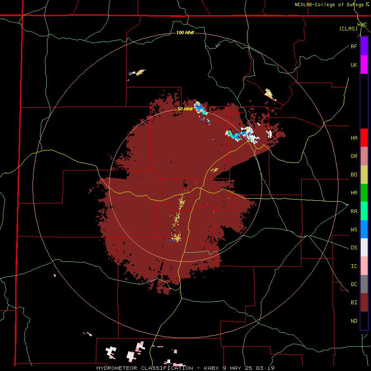Click the GR legend label

tap(354, 156)
